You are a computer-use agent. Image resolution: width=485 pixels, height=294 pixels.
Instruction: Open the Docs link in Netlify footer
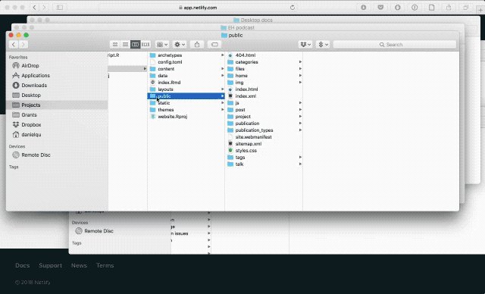point(23,265)
